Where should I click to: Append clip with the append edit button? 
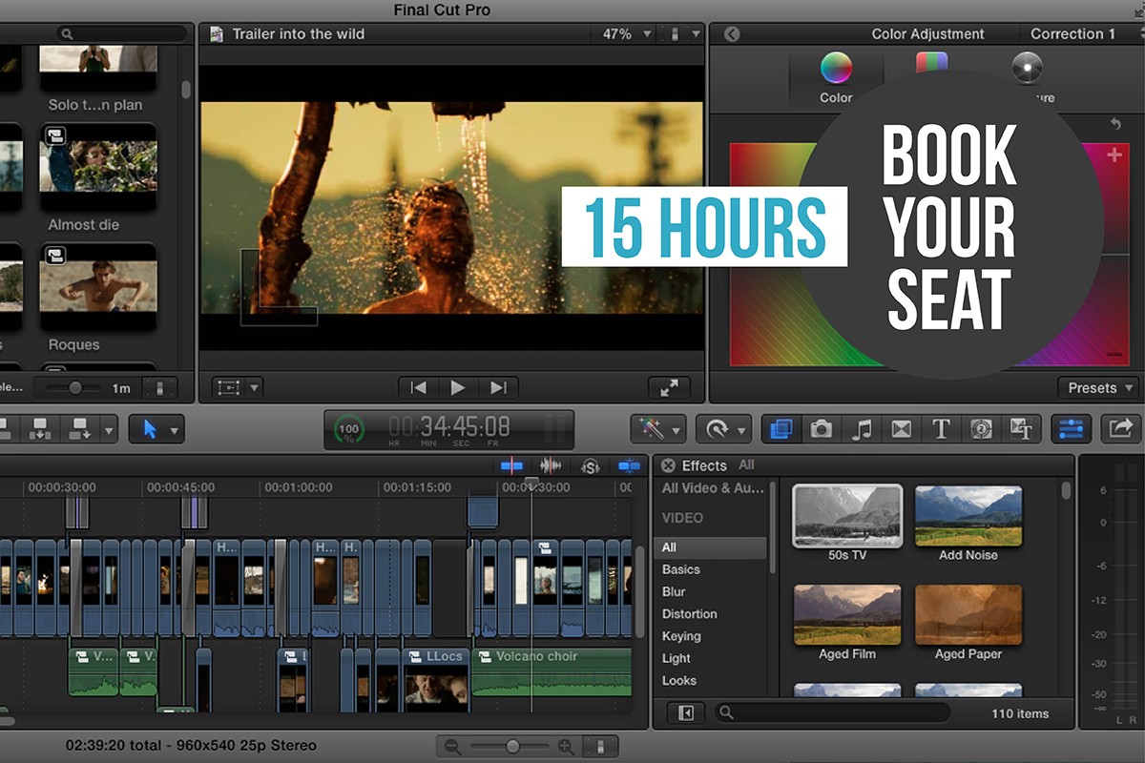click(x=79, y=429)
